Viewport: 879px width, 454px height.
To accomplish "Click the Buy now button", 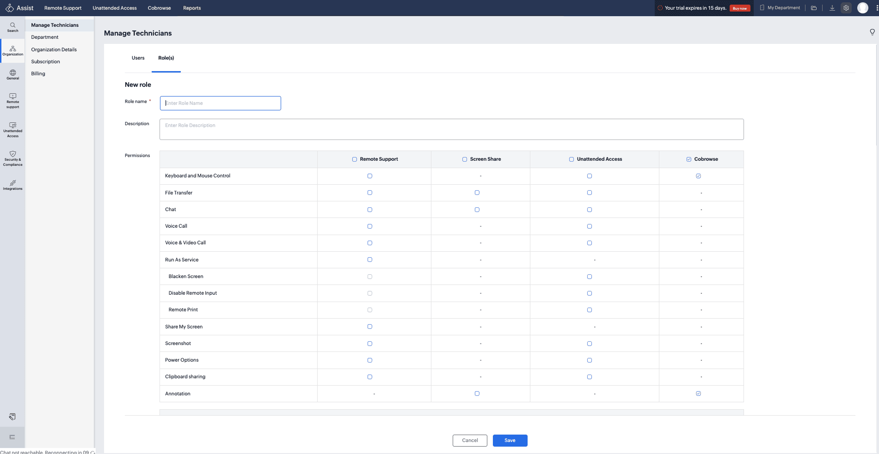I will (x=739, y=8).
